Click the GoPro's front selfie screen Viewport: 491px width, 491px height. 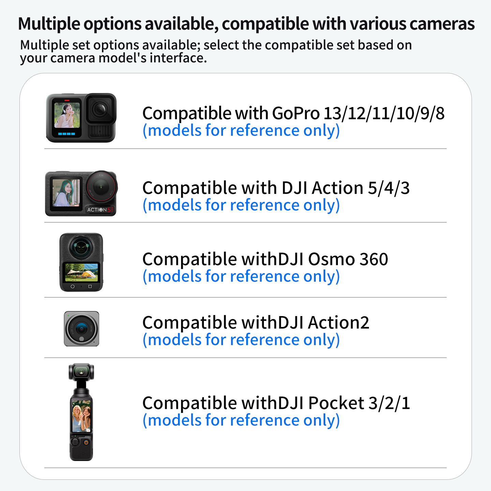pyautogui.click(x=67, y=115)
